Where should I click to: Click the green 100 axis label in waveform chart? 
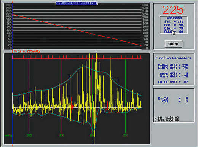click(x=92, y=136)
